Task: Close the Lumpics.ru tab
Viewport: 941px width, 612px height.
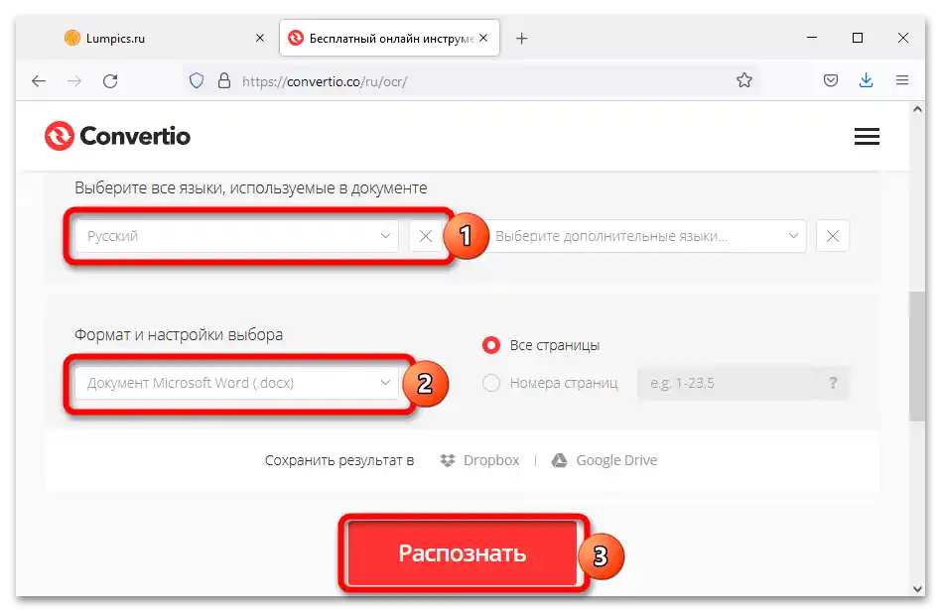Action: click(260, 38)
